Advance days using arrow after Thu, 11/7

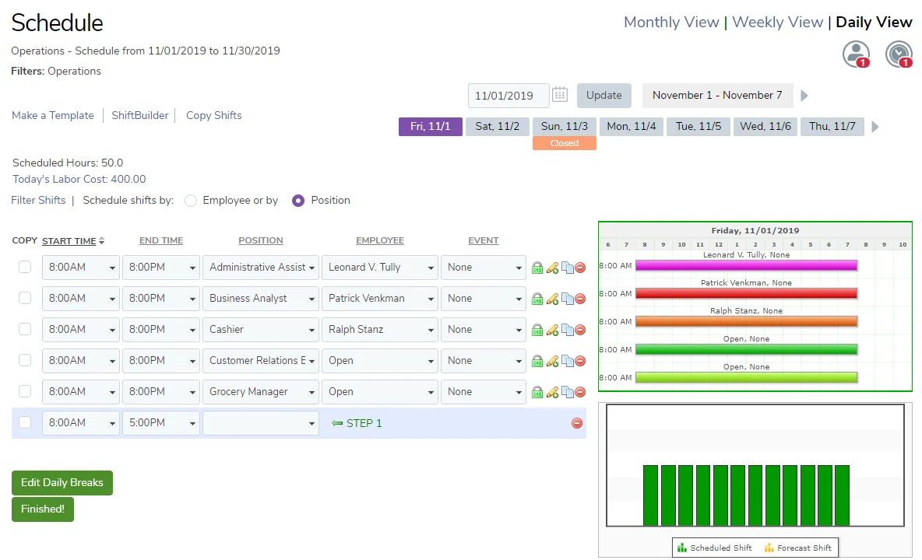tap(875, 127)
